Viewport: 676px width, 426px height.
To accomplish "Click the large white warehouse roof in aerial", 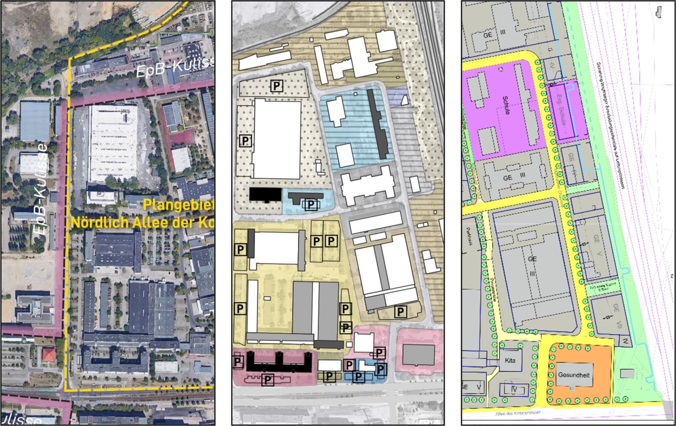I will click(113, 144).
